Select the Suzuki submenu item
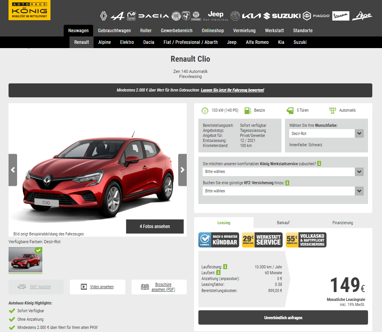Screen dimensions: 382x332 pyautogui.click(x=300, y=42)
